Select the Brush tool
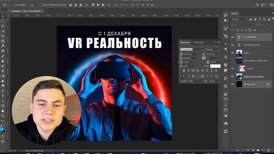274x154 pixels. pyautogui.click(x=3, y=56)
